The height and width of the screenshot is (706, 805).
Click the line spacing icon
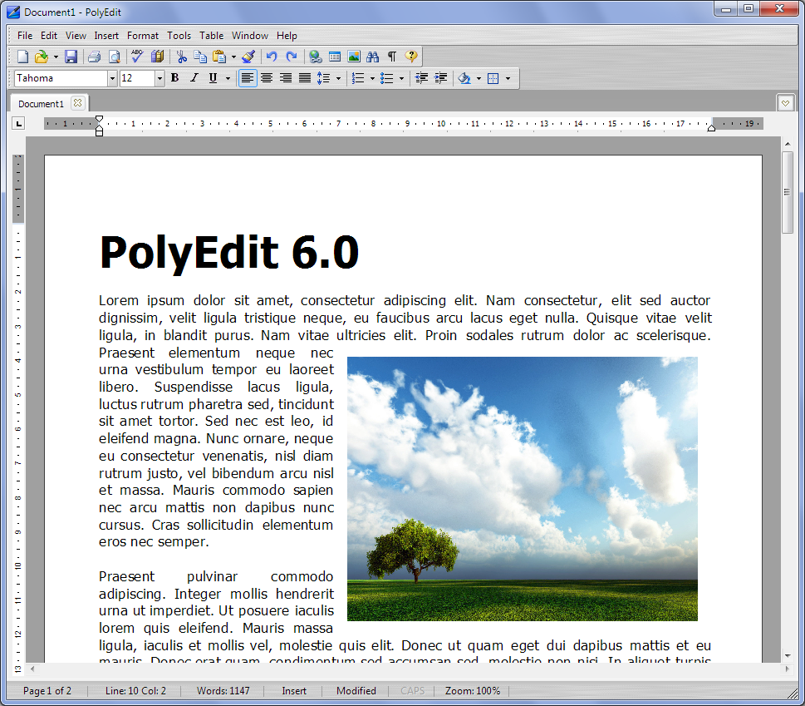[x=323, y=78]
